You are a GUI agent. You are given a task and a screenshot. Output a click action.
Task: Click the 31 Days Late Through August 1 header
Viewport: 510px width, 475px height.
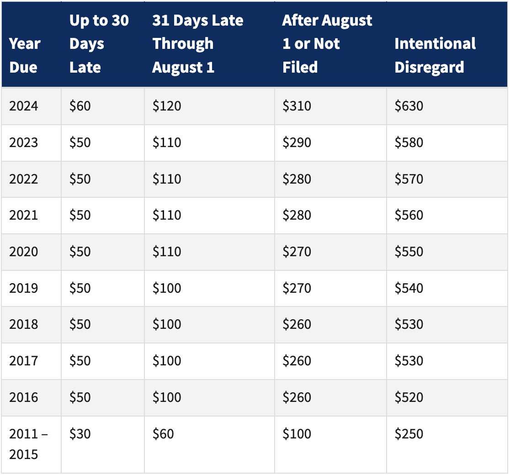[x=197, y=44]
